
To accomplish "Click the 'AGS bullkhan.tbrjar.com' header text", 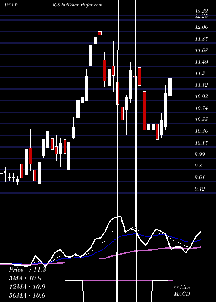I will [77, 5].
